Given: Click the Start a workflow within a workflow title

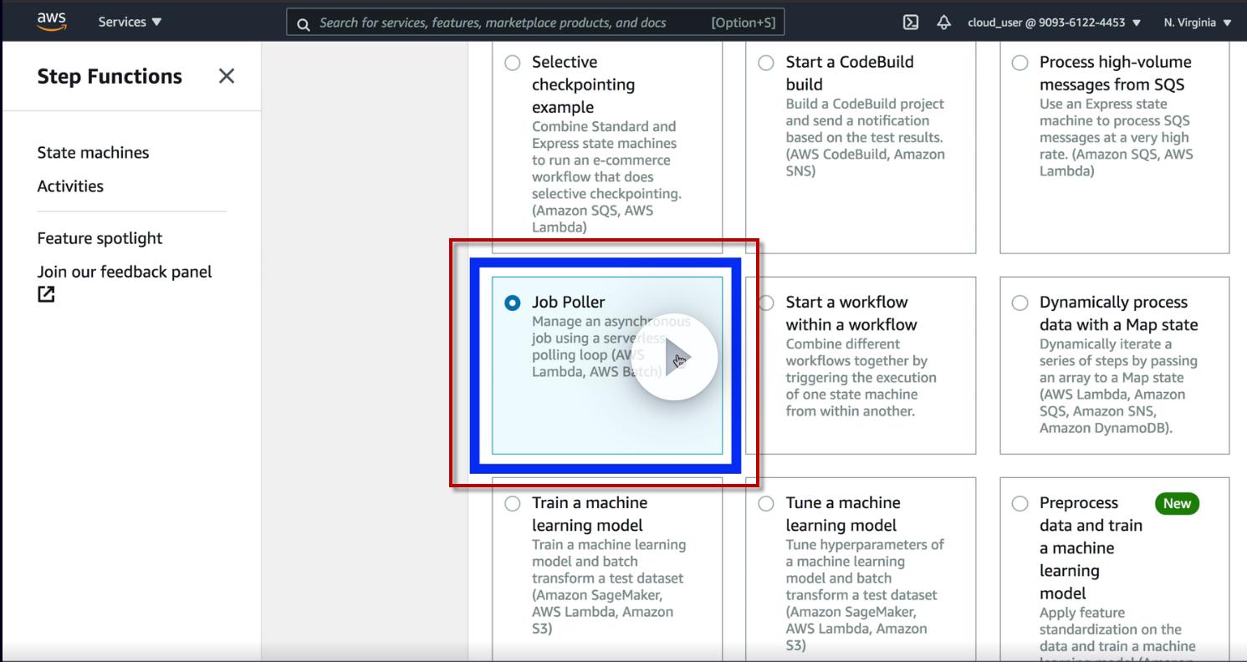Looking at the screenshot, I should coord(851,313).
